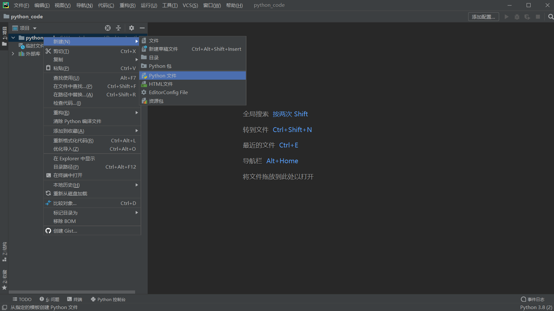The height and width of the screenshot is (311, 554).
Task: Open the 文件(F) menu
Action: (21, 5)
